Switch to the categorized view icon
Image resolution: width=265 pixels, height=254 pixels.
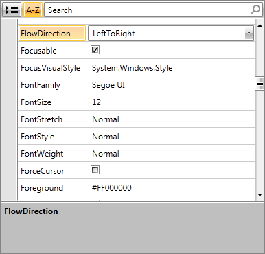[12, 10]
